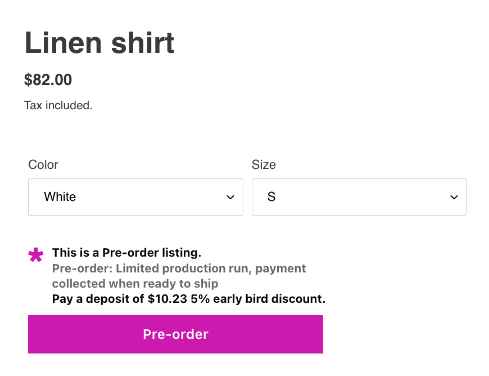Expand the Size dropdown
489x376 pixels.
point(359,197)
